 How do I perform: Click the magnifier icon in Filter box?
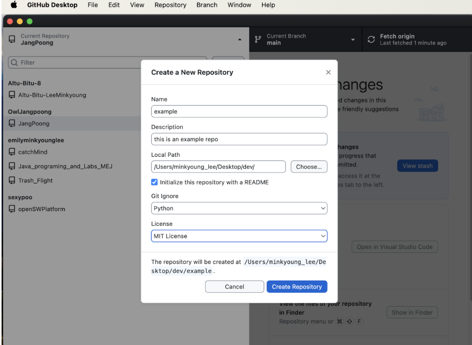click(x=14, y=62)
